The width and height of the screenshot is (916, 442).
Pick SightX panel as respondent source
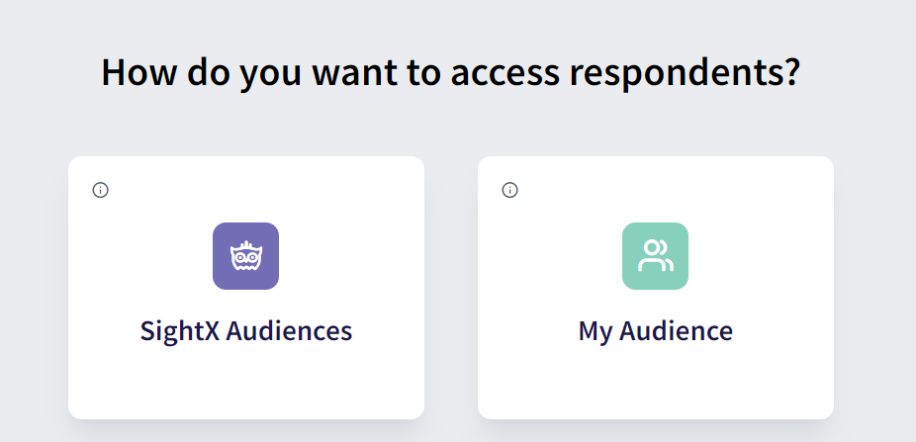[x=246, y=288]
